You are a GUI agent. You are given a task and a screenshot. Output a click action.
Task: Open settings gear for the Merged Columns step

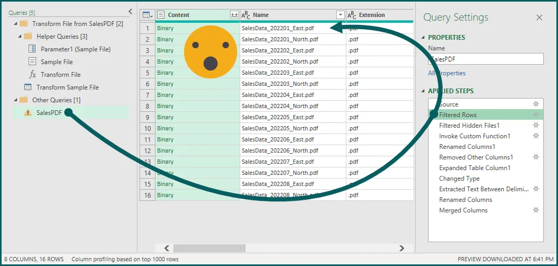click(x=536, y=210)
